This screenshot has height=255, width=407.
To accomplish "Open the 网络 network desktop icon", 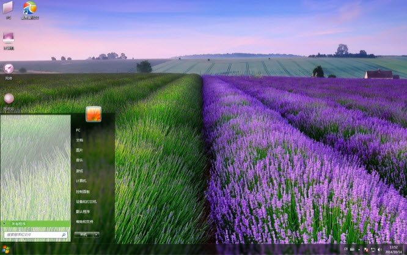I will click(9, 69).
